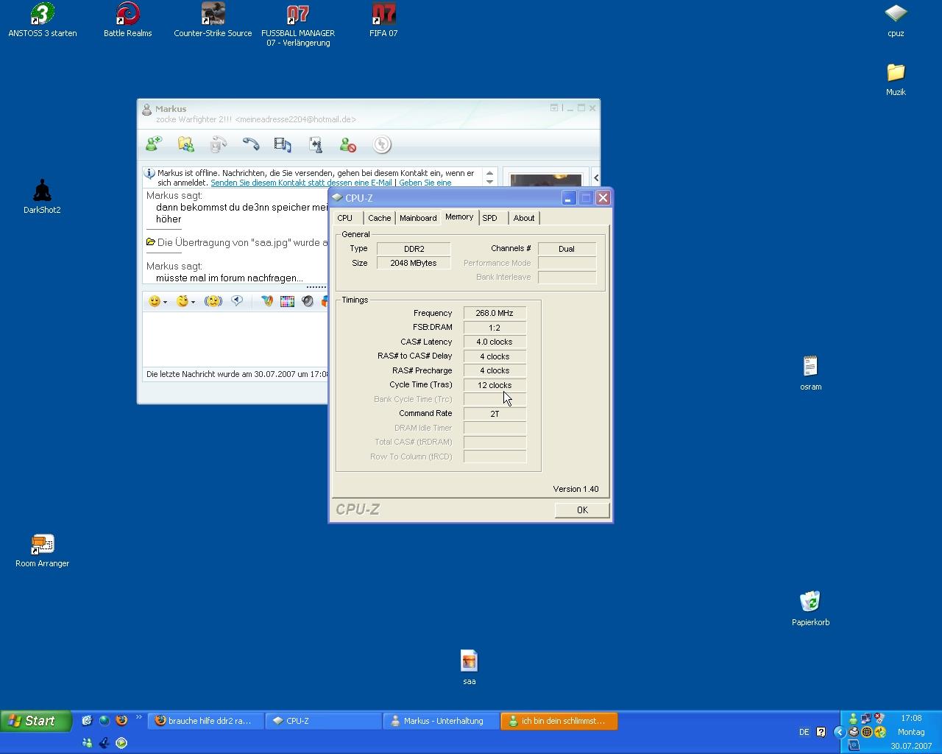Click the video and music sharing icon
942x754 pixels.
click(x=283, y=144)
